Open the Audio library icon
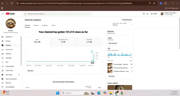The width and height of the screenshot is (180, 96). pos(3,70)
